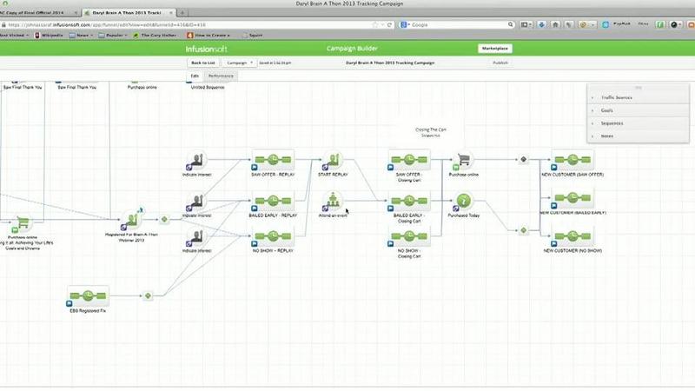
Task: Open NEW CUSTOMER (SAW OFFER) sequence
Action: coord(573,160)
